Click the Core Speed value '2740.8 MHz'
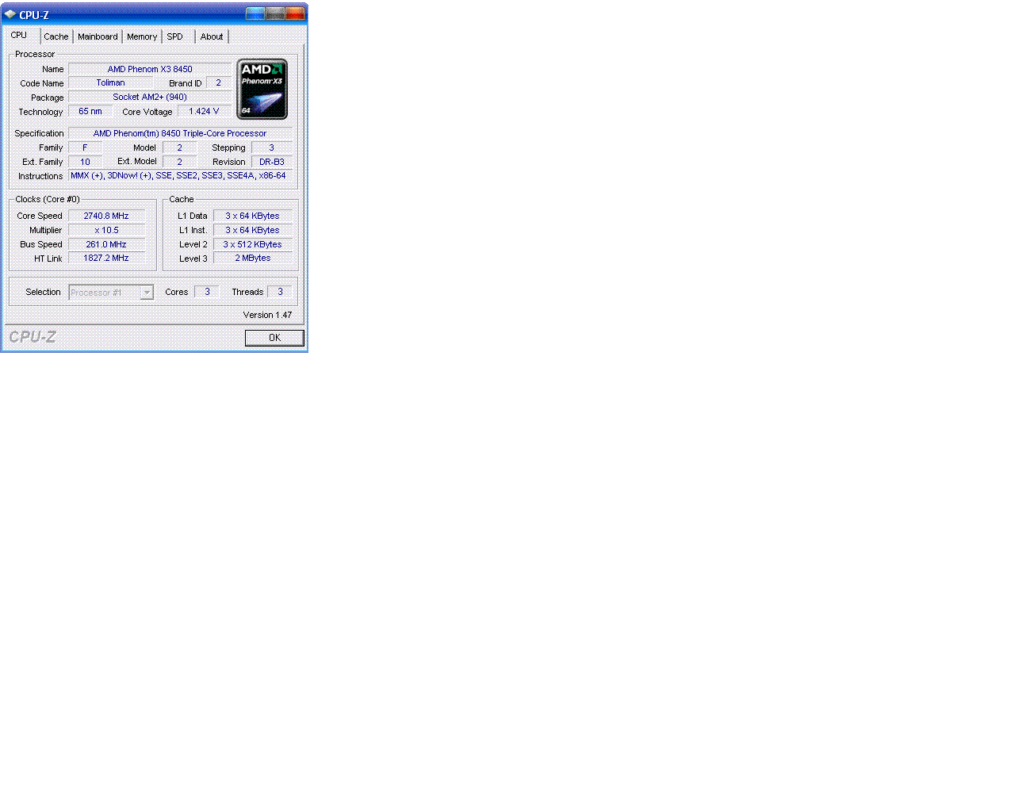1015x812 pixels. tap(106, 216)
